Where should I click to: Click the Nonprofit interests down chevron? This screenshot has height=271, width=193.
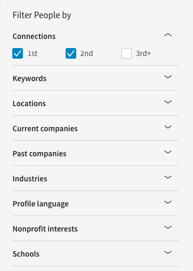click(x=168, y=227)
